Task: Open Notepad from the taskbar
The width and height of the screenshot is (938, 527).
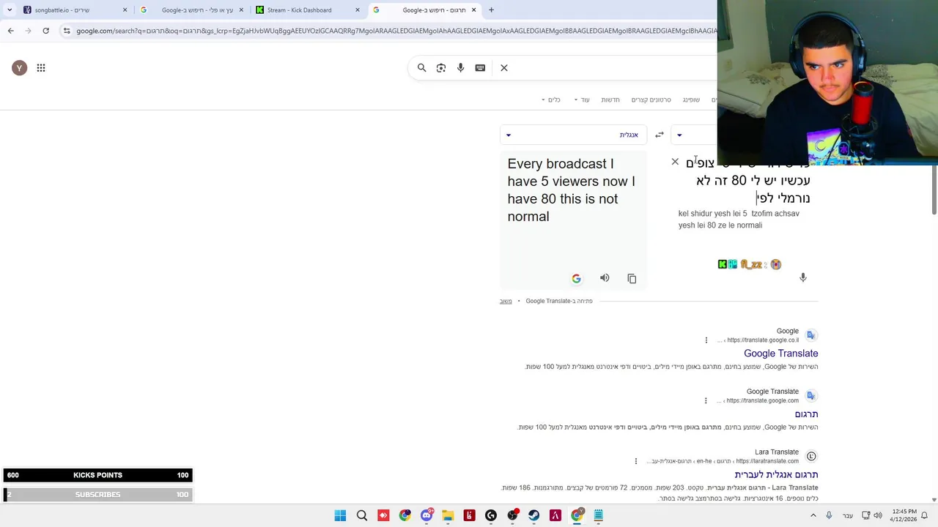Action: point(598,515)
